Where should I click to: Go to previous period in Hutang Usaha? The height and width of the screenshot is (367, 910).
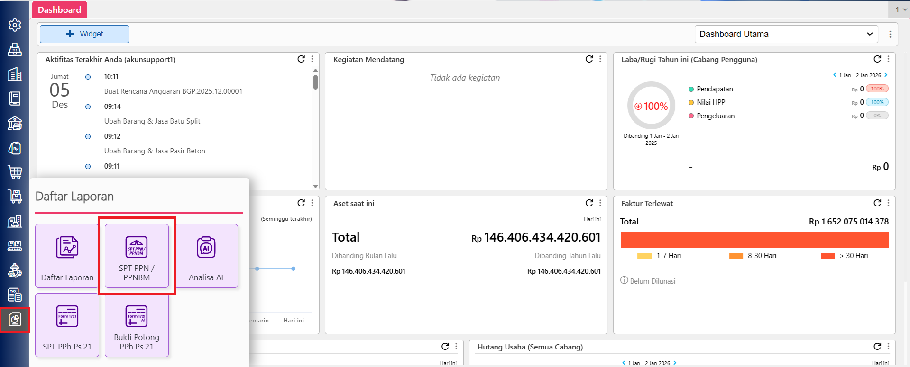click(624, 363)
